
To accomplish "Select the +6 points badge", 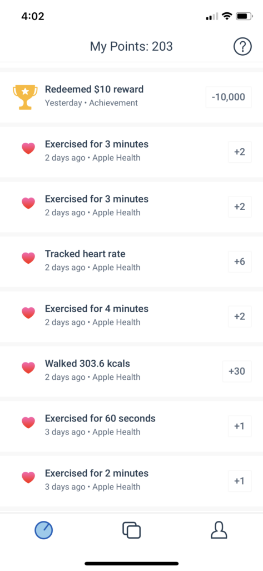I will pos(240,262).
